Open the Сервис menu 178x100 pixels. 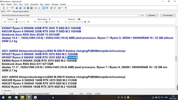[x=47, y=4]
